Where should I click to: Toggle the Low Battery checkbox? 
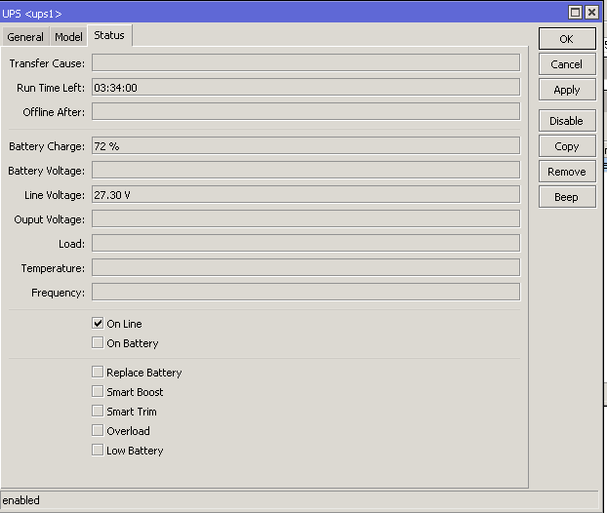click(x=98, y=450)
